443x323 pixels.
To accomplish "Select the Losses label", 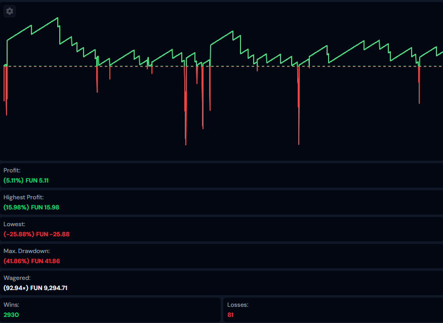I will point(237,305).
